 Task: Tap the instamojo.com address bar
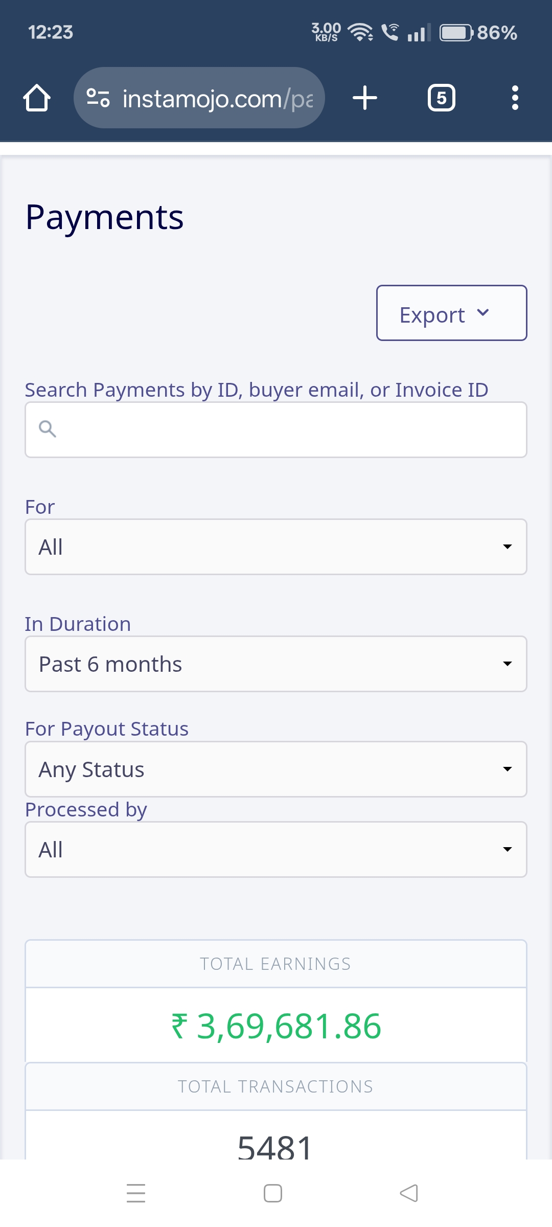(x=217, y=98)
